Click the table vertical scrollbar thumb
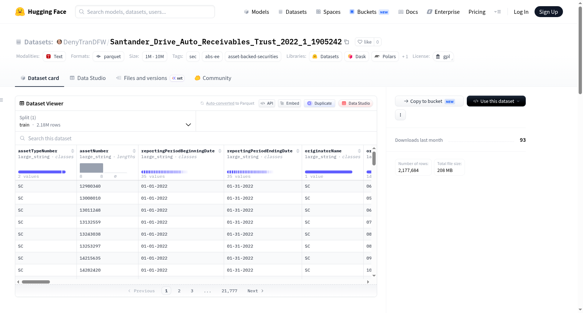This screenshot has width=583, height=313. coord(374,158)
